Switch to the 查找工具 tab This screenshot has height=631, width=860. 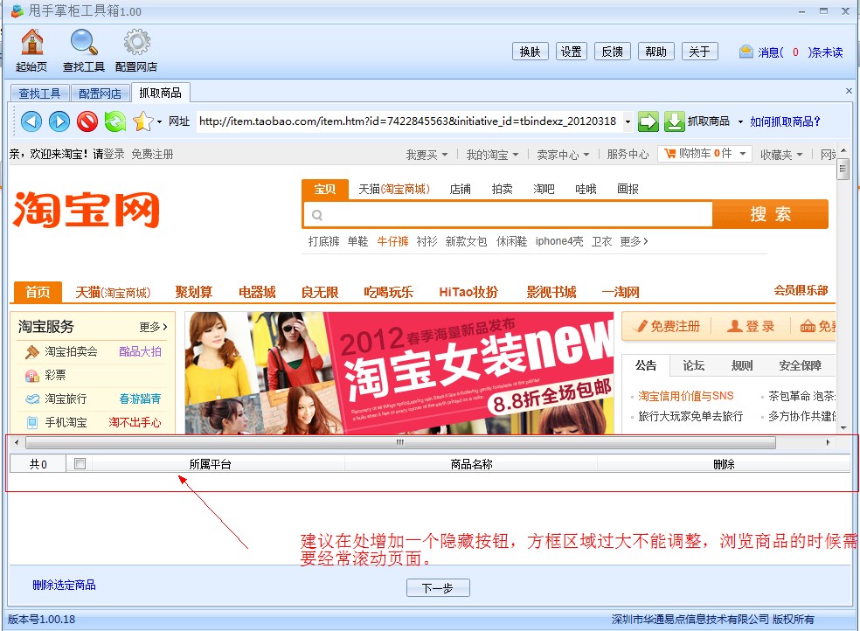pyautogui.click(x=39, y=94)
